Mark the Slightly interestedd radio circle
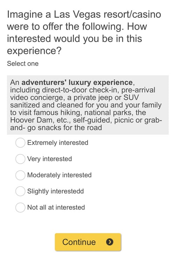Image resolution: width=175 pixels, height=262 pixels. 20,191
